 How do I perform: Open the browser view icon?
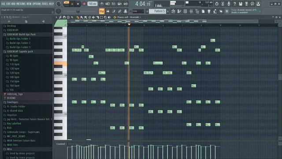(x=197, y=11)
